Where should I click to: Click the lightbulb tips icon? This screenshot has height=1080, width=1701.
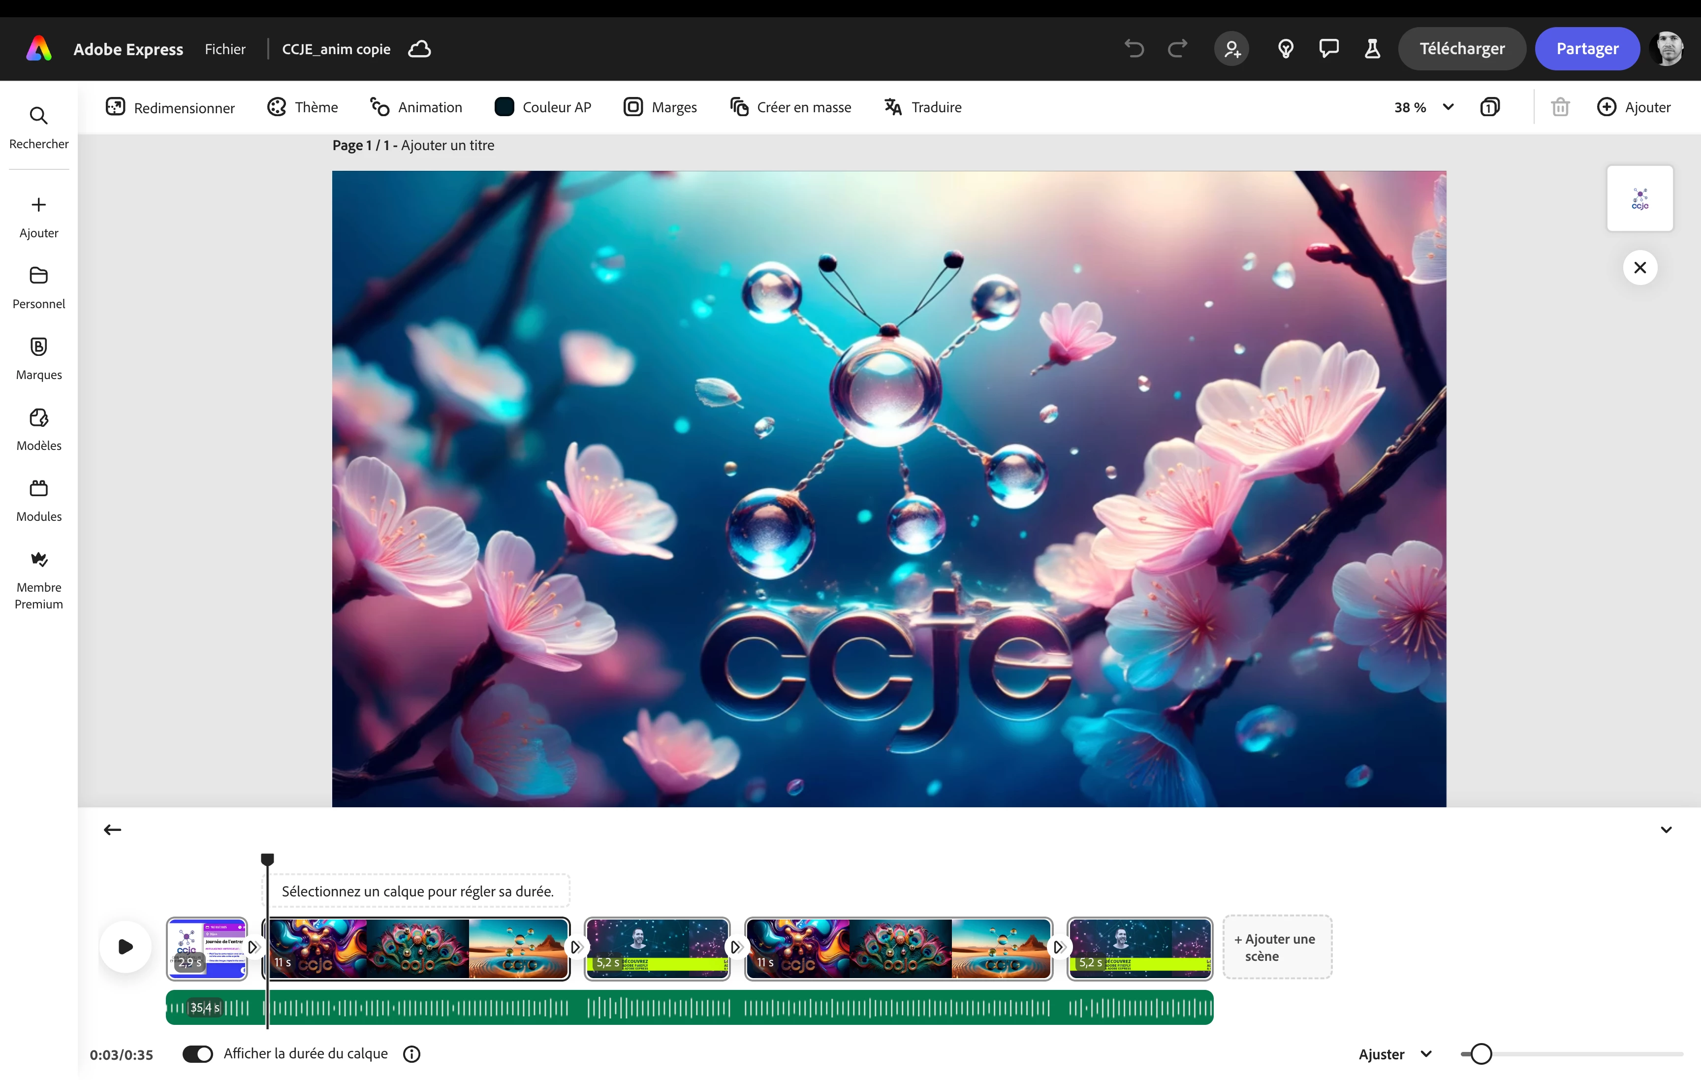[1286, 49]
